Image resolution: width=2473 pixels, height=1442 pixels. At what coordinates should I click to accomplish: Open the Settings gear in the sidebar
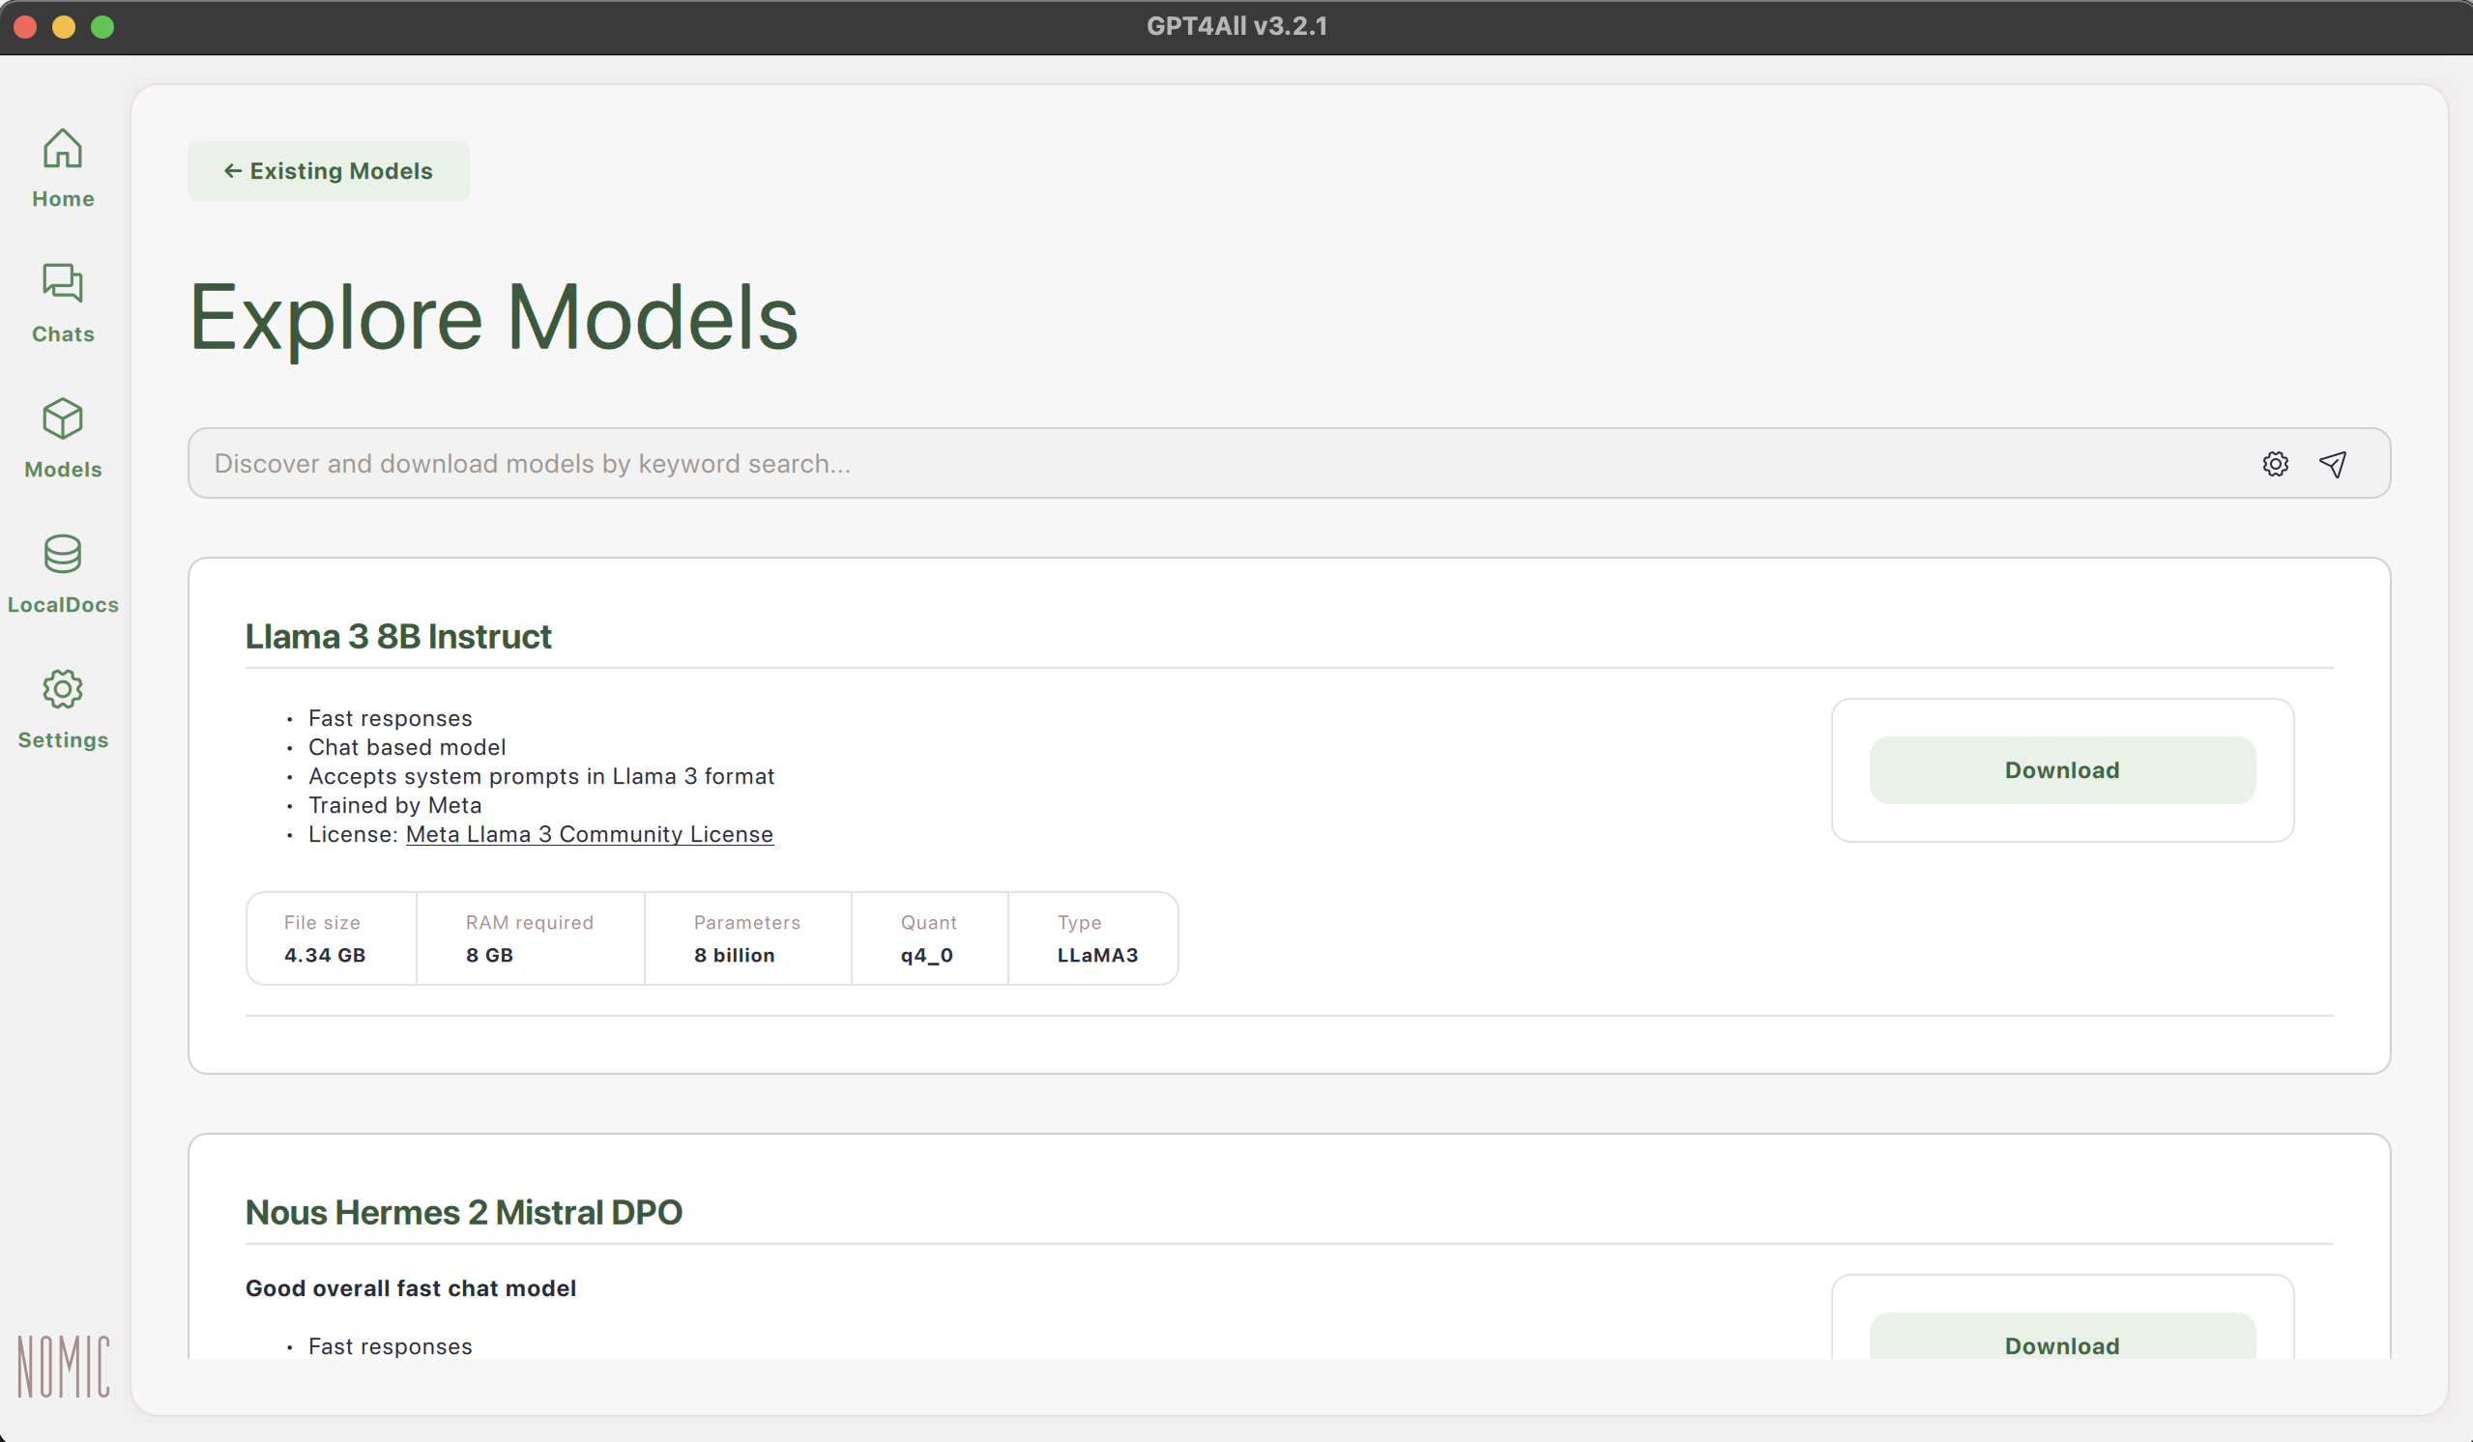coord(63,691)
